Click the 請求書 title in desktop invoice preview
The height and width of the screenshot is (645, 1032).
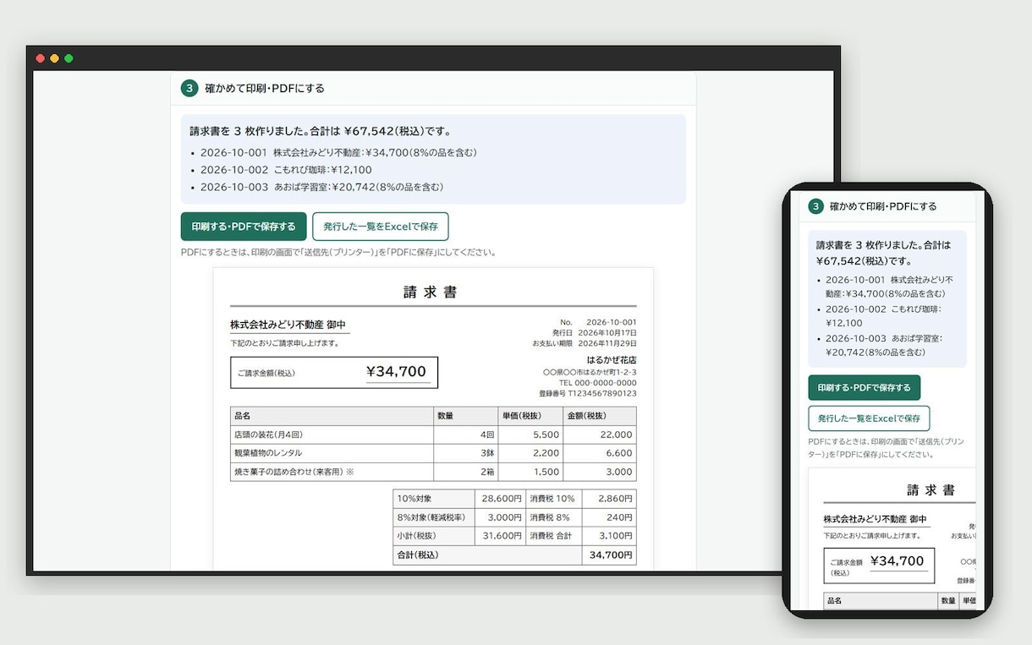[x=431, y=292]
